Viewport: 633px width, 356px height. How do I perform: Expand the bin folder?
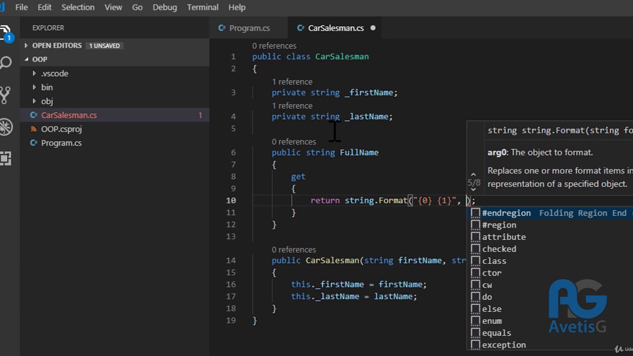point(34,88)
